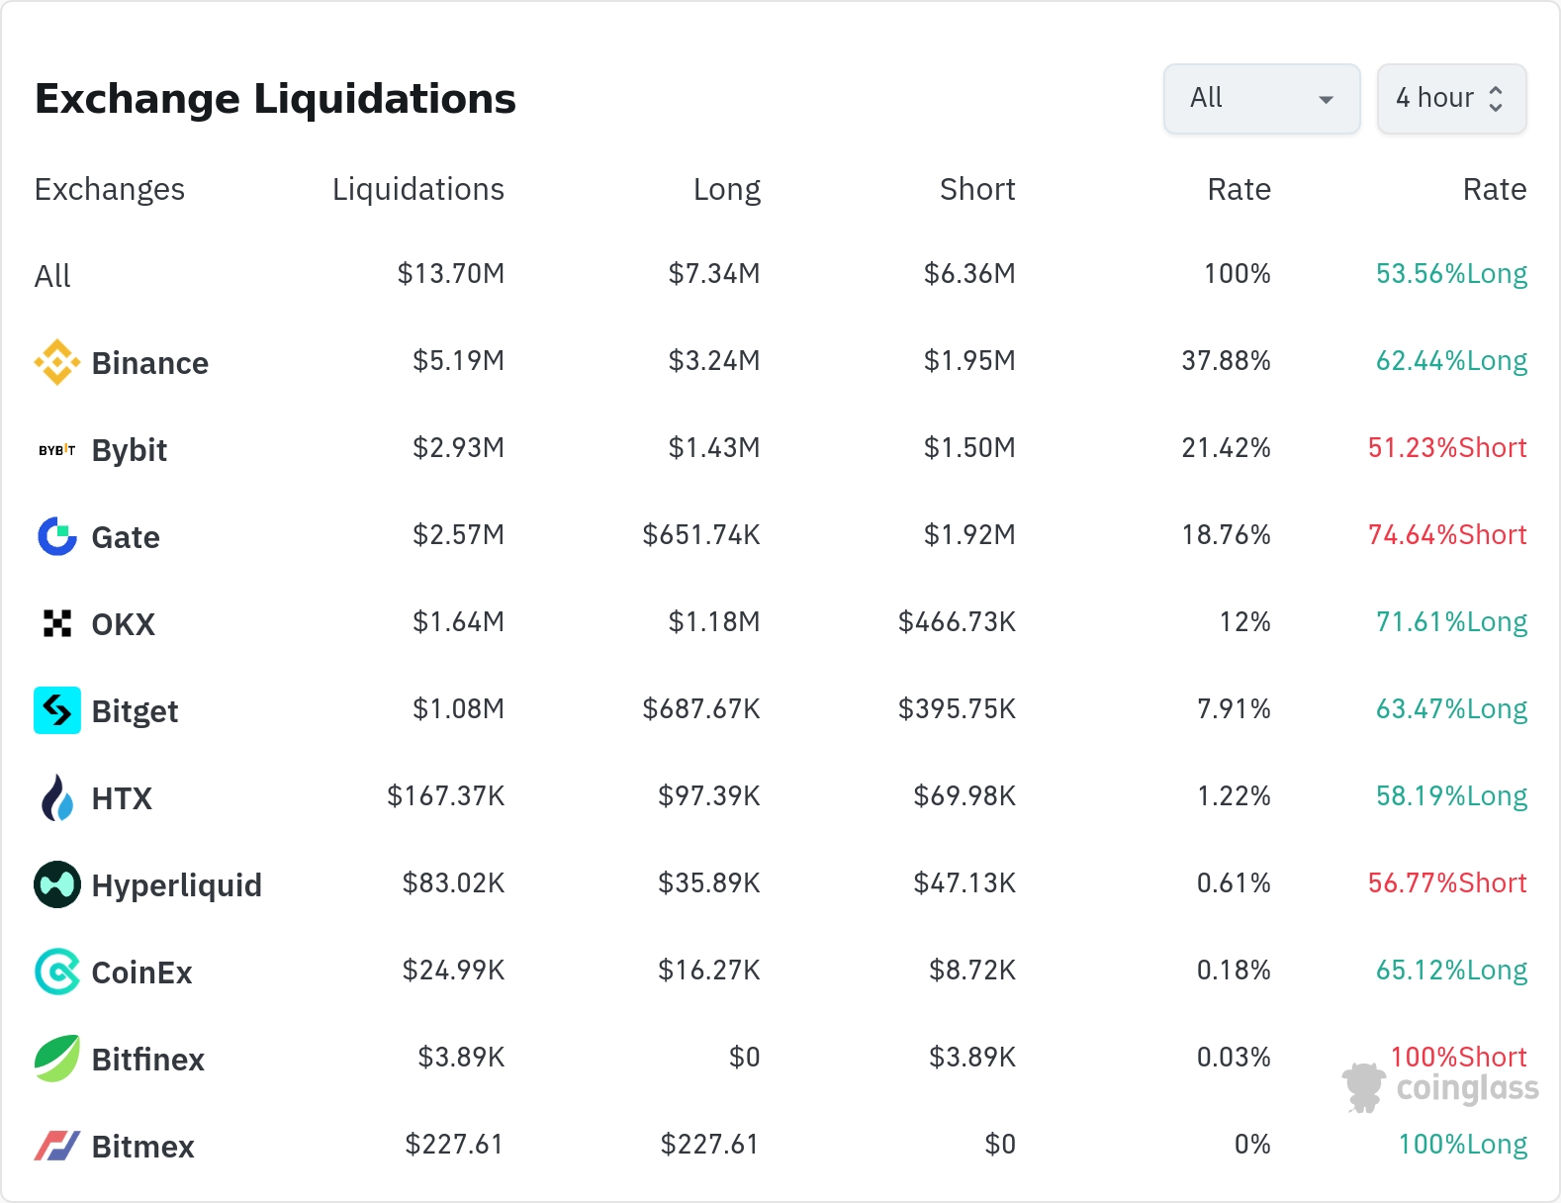Screen dimensions: 1561x1203
Task: Open the Hyperliquid exchange name link
Action: pyautogui.click(x=176, y=885)
